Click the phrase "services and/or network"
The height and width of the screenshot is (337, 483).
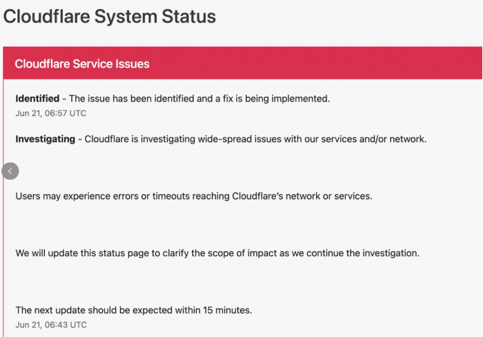(373, 139)
